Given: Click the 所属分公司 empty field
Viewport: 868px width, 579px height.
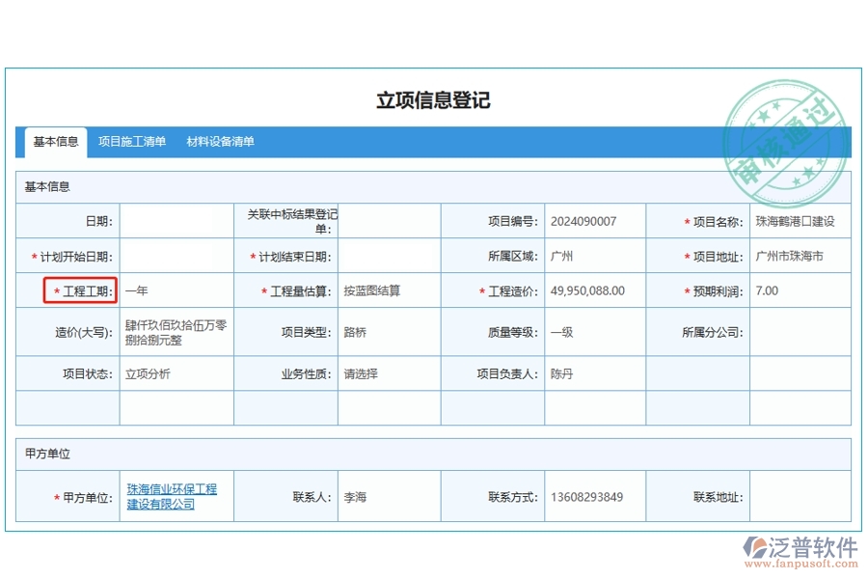Looking at the screenshot, I should (800, 332).
